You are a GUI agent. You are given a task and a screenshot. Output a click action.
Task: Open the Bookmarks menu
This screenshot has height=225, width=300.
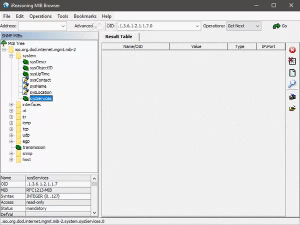(x=84, y=16)
